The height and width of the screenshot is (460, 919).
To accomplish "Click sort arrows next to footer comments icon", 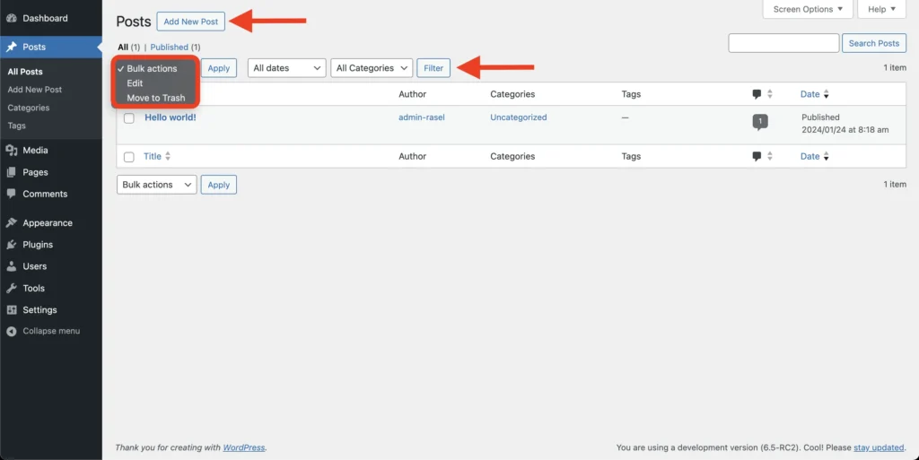I will click(769, 156).
